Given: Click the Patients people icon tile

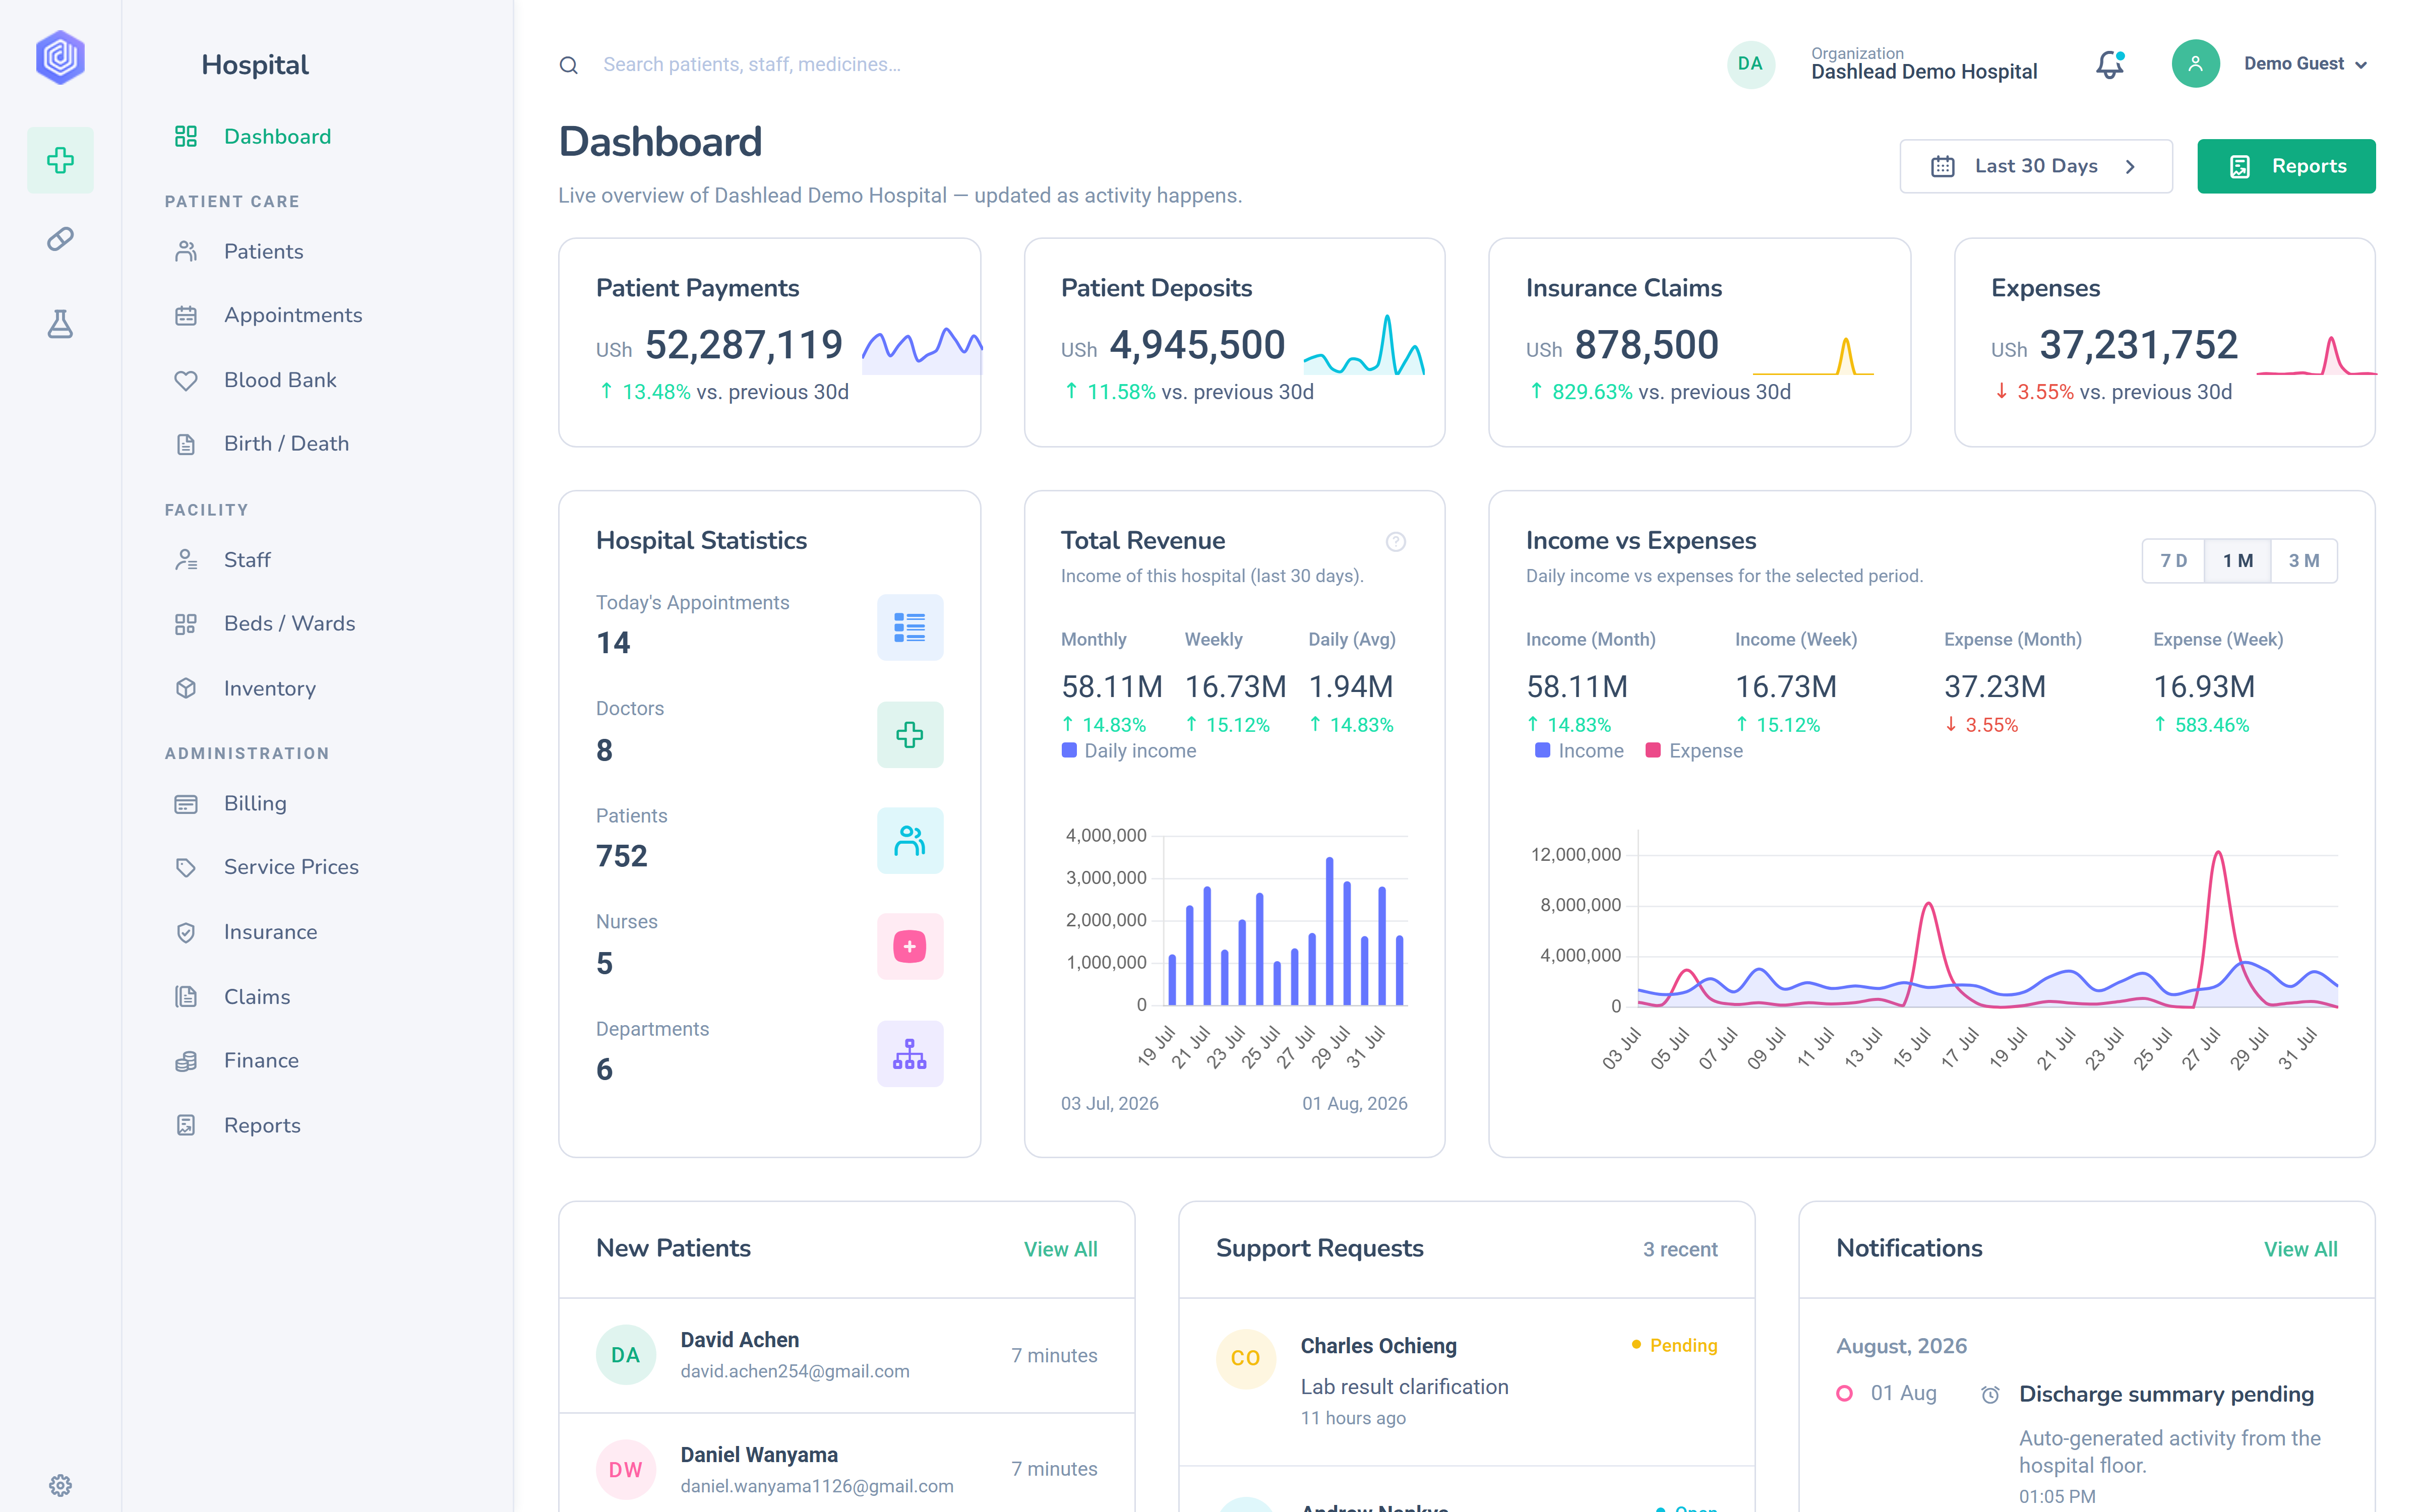Looking at the screenshot, I should pyautogui.click(x=909, y=841).
